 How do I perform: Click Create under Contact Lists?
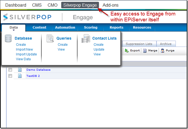pos(99,45)
